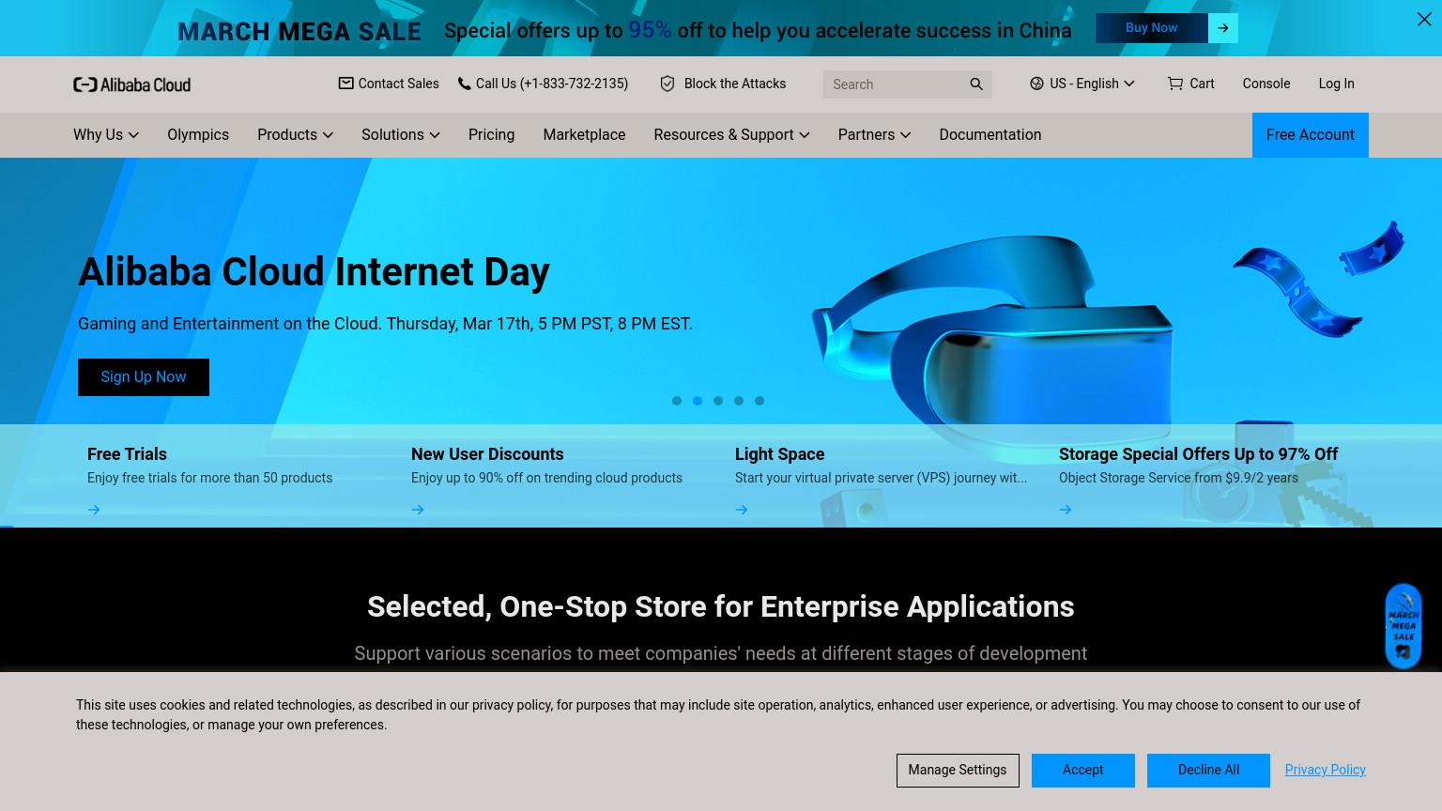Open the Marketplace menu item
The image size is (1442, 811).
pyautogui.click(x=584, y=135)
